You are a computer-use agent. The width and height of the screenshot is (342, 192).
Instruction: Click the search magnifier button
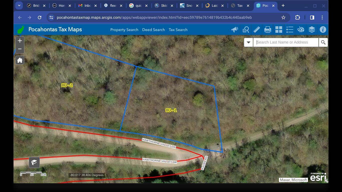click(323, 42)
